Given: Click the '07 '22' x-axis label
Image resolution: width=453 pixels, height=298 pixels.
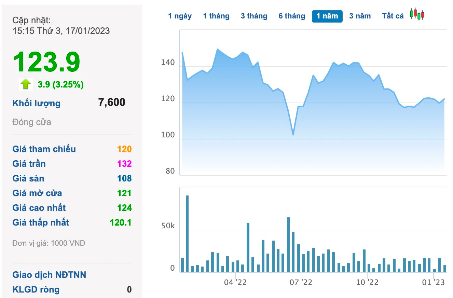Looking at the screenshot, I should click(x=301, y=283).
